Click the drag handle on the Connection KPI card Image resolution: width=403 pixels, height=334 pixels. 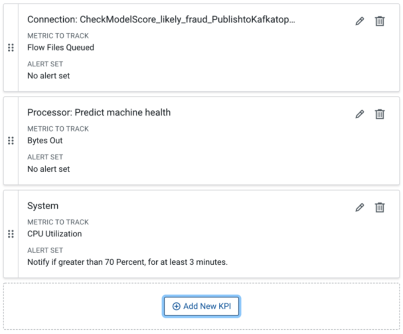point(11,47)
